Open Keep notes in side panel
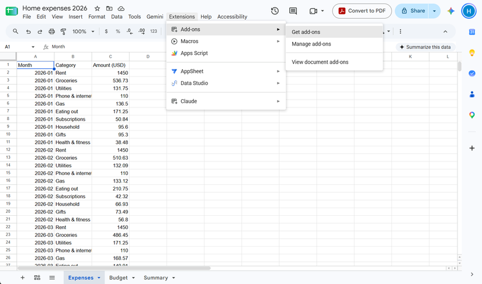This screenshot has height=284, width=482. pyautogui.click(x=472, y=52)
